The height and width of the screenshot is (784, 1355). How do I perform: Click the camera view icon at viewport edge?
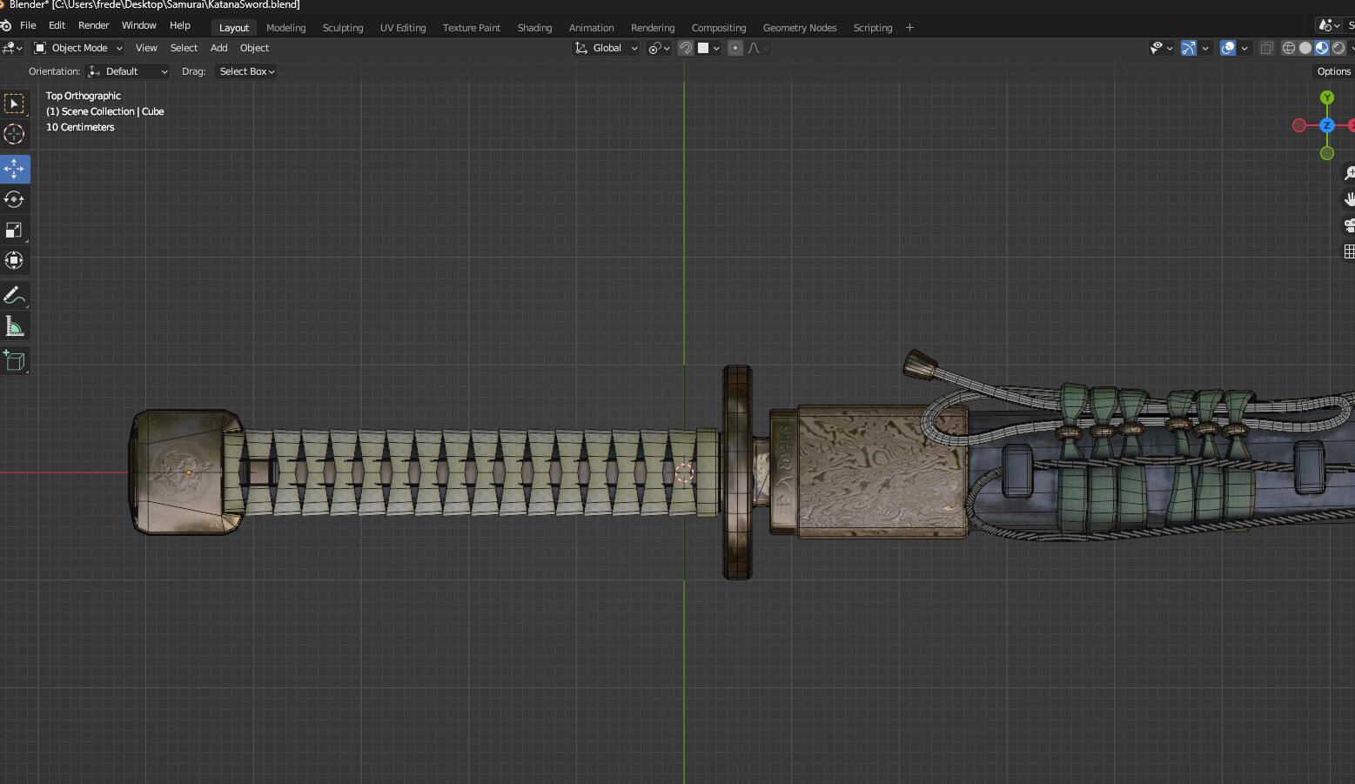(x=1349, y=225)
